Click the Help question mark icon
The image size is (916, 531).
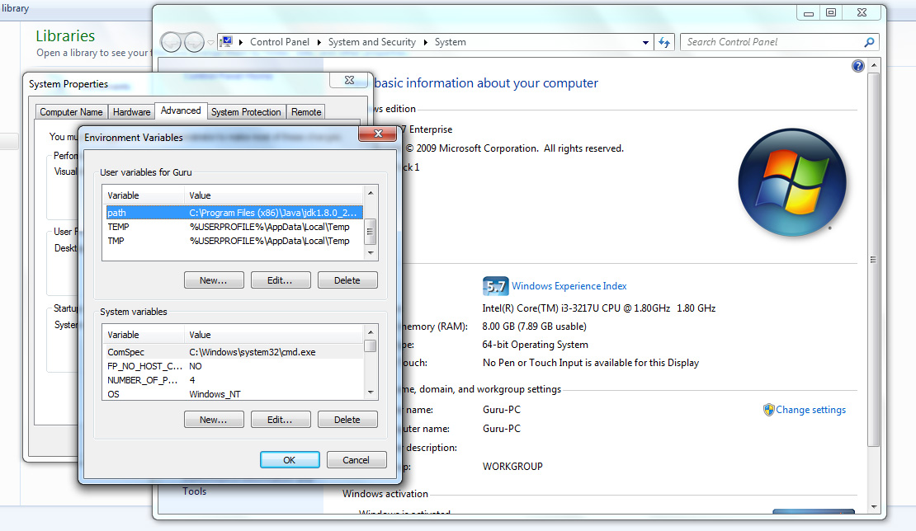[x=857, y=65]
